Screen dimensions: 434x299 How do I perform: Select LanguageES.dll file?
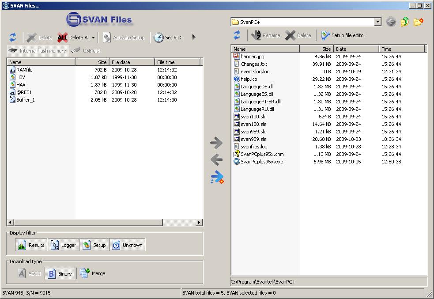[x=253, y=94]
